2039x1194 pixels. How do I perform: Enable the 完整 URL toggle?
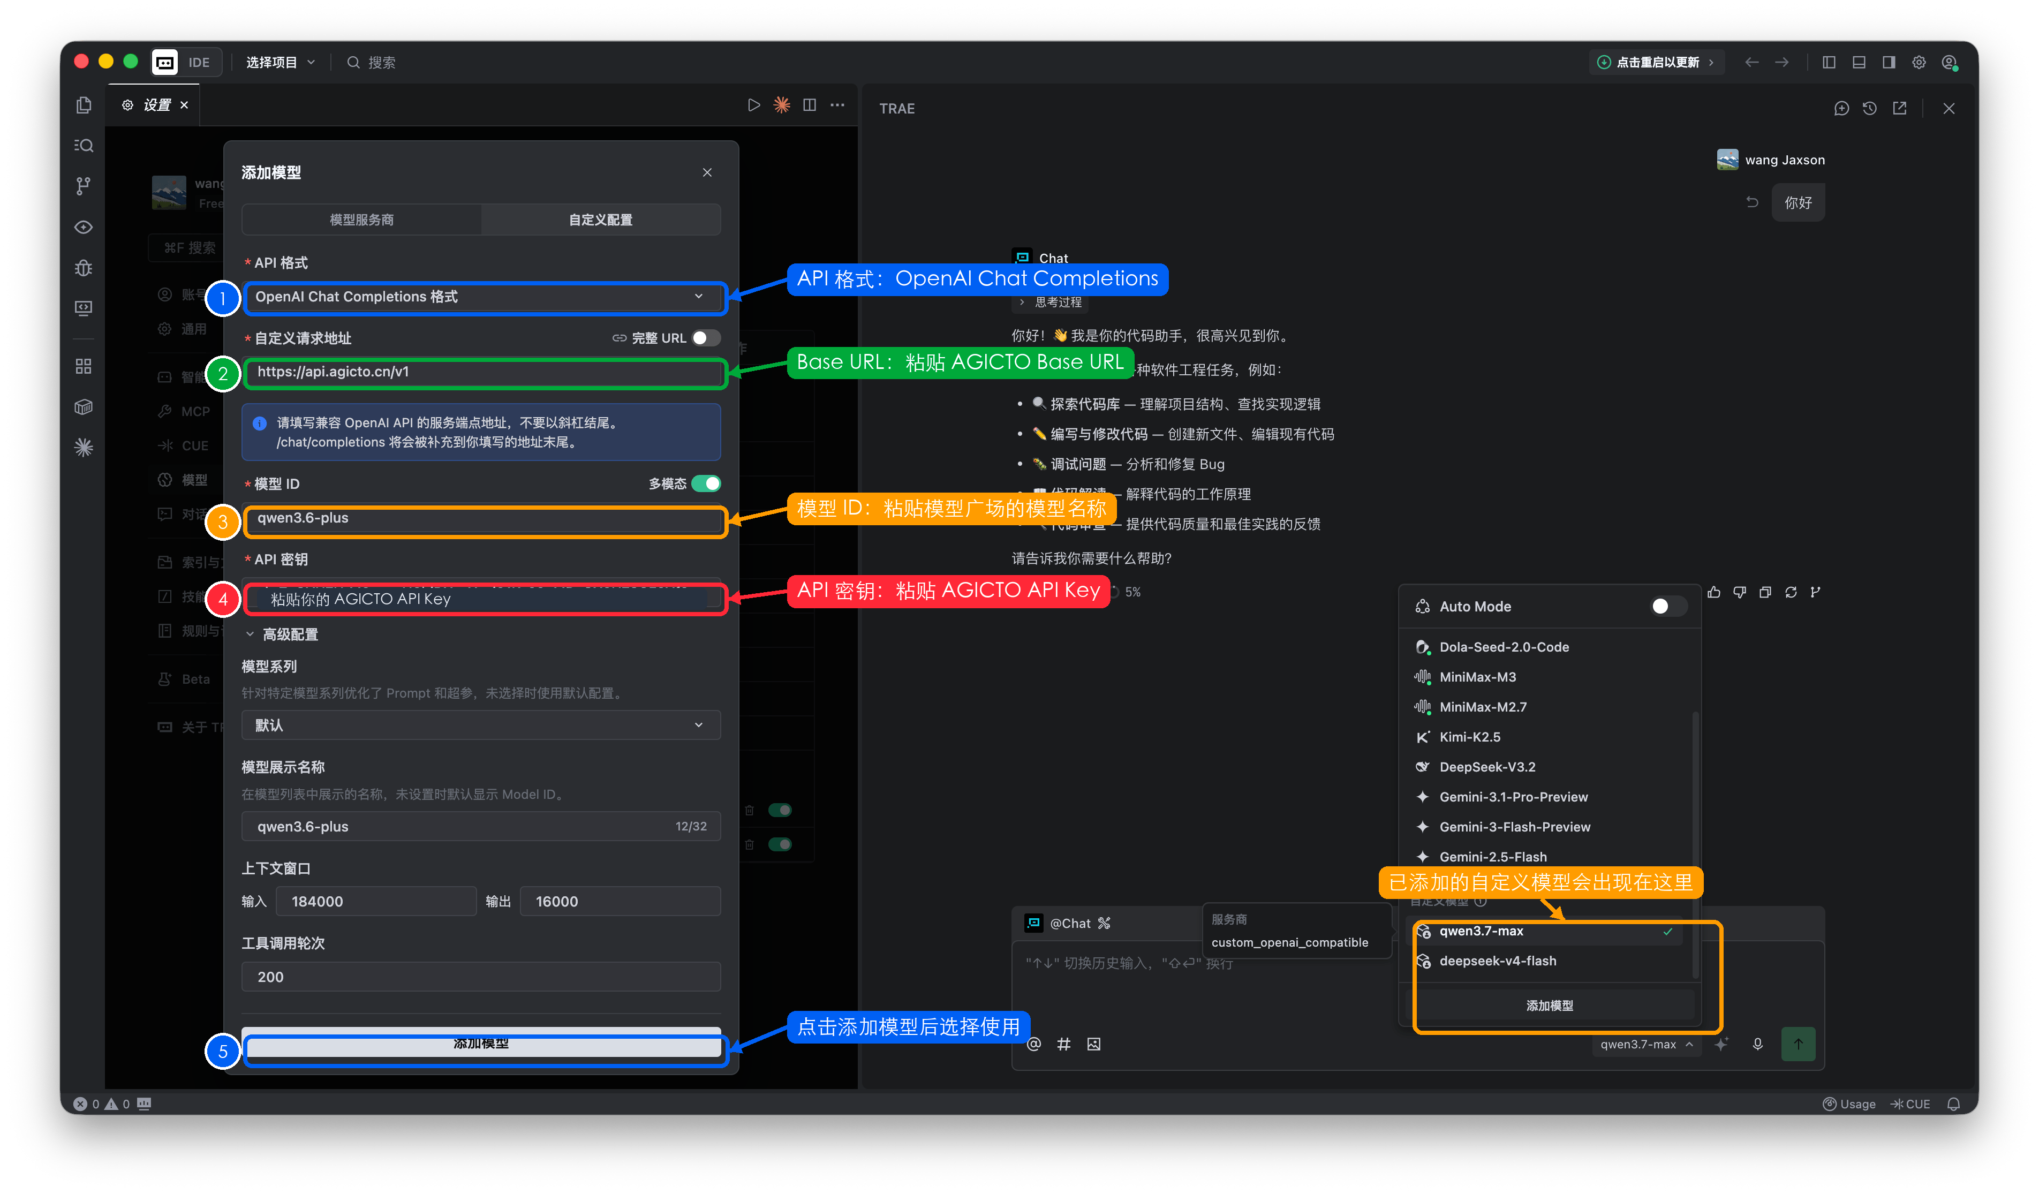click(x=706, y=338)
